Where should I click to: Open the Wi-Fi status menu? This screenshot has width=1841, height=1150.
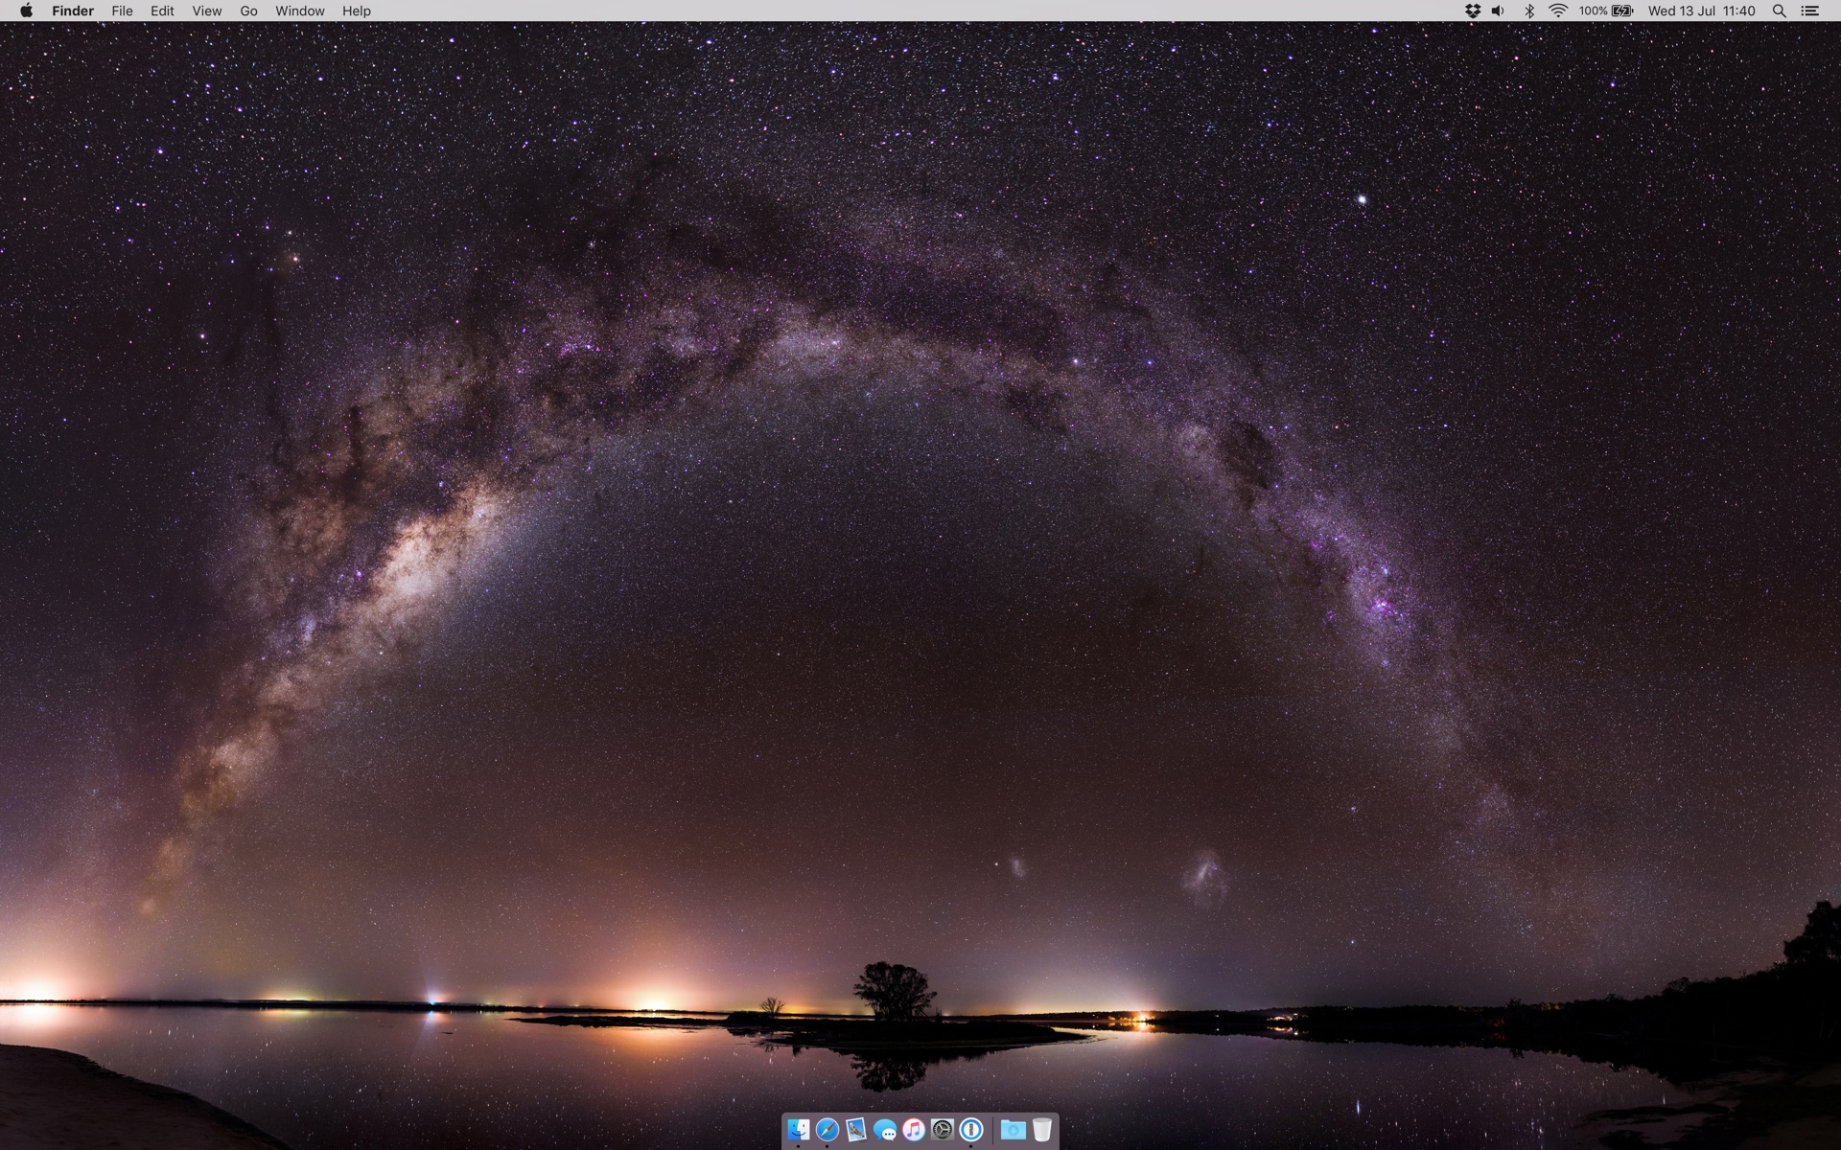[1558, 11]
